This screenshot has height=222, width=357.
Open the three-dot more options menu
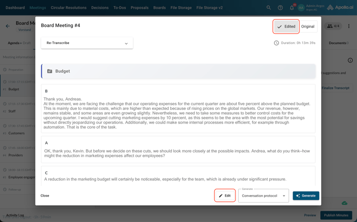tap(349, 26)
